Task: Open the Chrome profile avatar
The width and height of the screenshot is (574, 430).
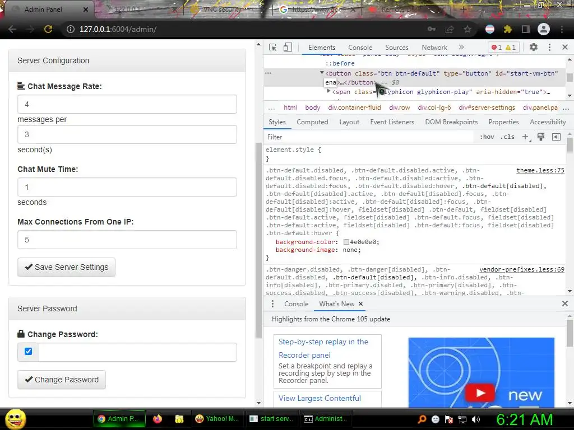Action: point(544,29)
